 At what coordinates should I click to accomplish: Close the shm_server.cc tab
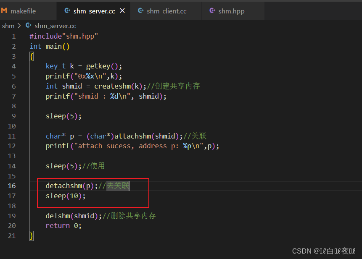pyautogui.click(x=122, y=10)
